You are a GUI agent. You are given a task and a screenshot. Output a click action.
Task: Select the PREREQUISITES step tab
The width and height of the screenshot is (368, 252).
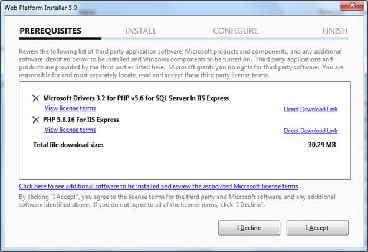pos(51,31)
